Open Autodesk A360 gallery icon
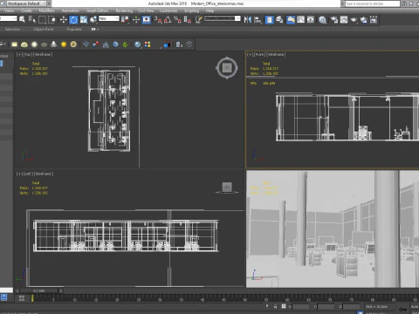This screenshot has width=419, height=314. pos(374,19)
